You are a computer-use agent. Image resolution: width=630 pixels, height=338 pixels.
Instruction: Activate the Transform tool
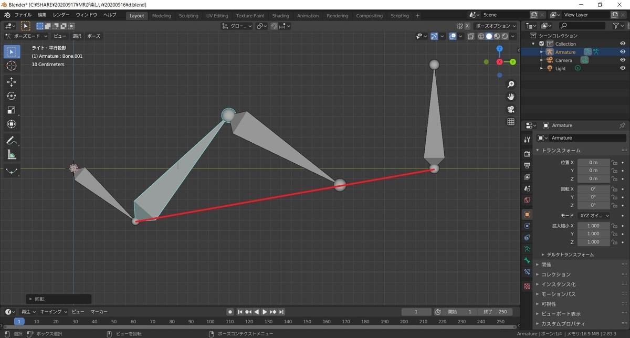coord(12,124)
